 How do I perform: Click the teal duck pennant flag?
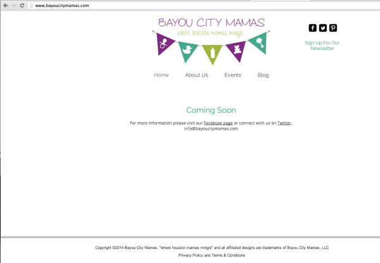(x=188, y=49)
